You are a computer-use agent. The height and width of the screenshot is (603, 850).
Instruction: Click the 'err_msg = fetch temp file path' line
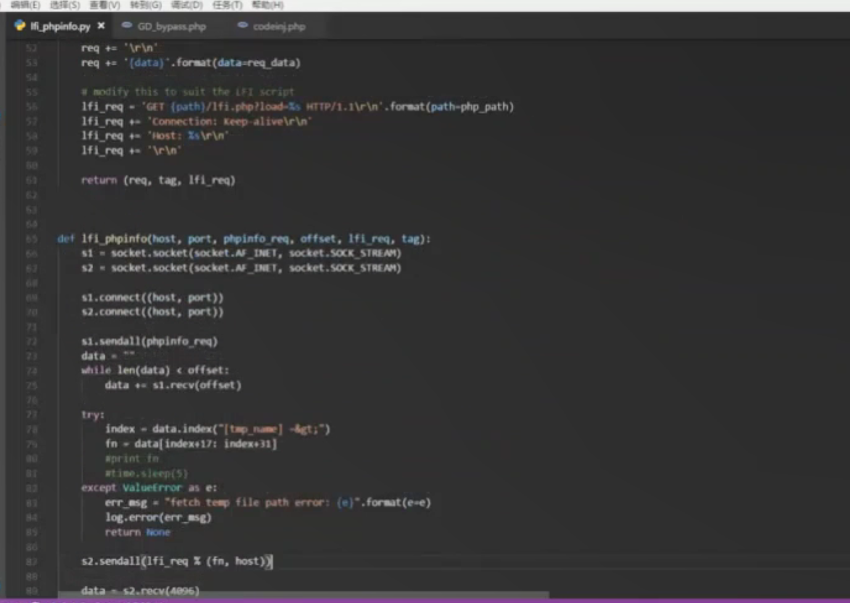(268, 502)
